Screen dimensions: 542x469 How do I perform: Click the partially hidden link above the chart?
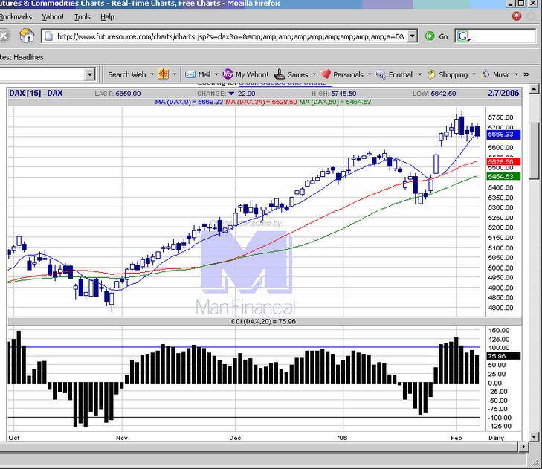pos(285,84)
